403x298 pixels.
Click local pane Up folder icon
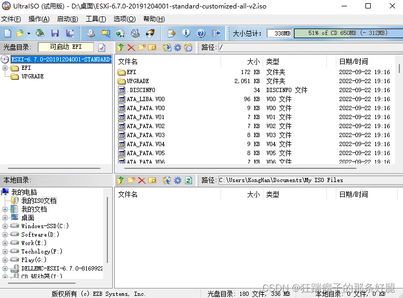click(121, 180)
